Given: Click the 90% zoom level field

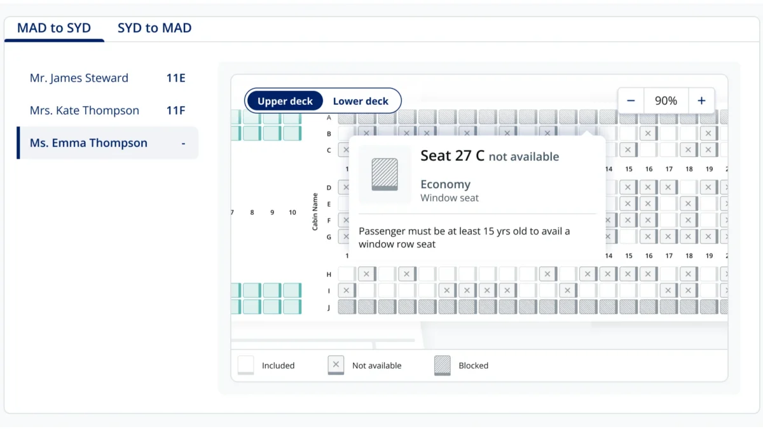Looking at the screenshot, I should [666, 100].
